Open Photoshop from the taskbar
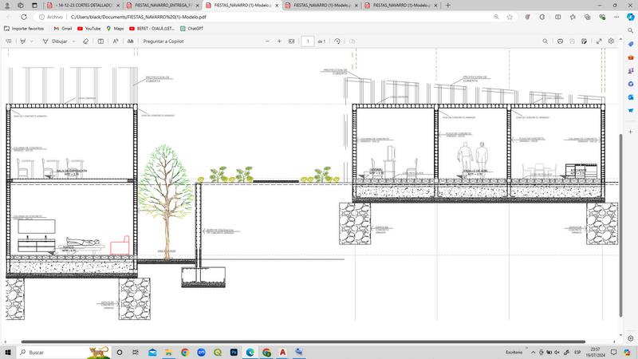The height and width of the screenshot is (359, 638). 234,352
